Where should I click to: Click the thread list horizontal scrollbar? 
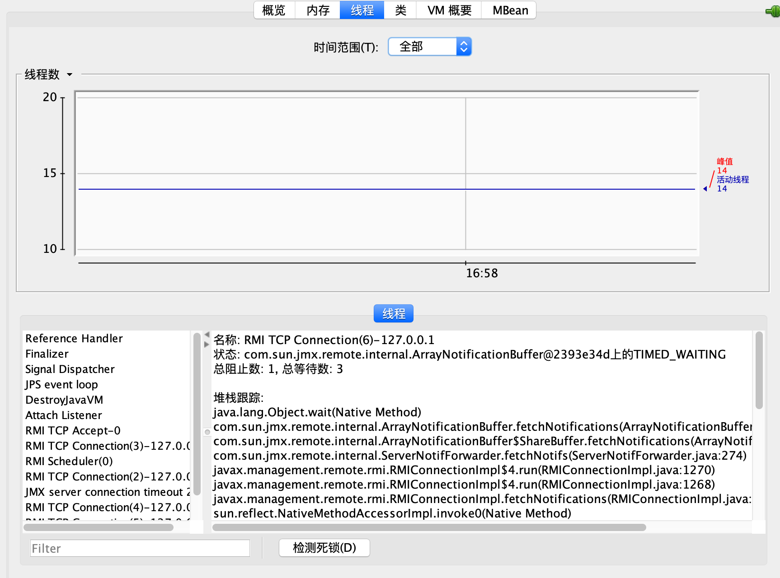tap(99, 527)
